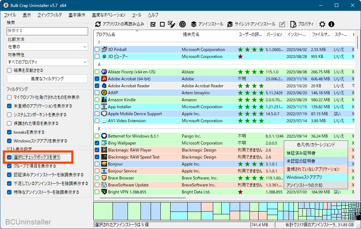The height and width of the screenshot is (229, 361).
Task: Sort by ファイルサイズ column header
Action: 321,35
